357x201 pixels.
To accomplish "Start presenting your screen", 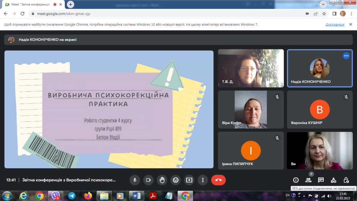I will pos(189,180).
